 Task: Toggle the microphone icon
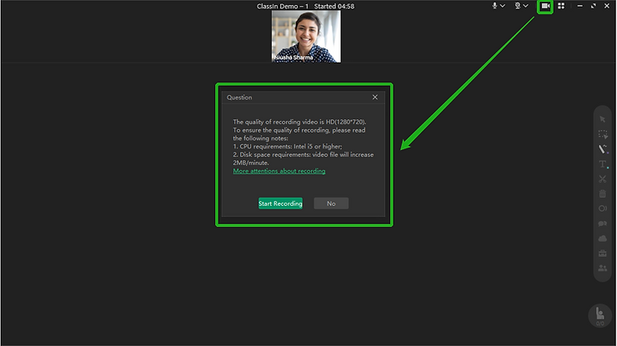click(494, 6)
